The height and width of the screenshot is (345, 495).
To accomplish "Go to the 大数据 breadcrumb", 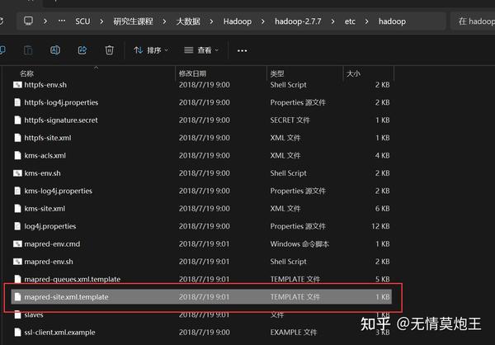I will (188, 21).
